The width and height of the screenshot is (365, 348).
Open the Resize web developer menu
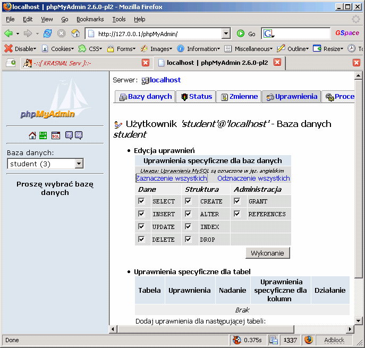pyautogui.click(x=328, y=49)
